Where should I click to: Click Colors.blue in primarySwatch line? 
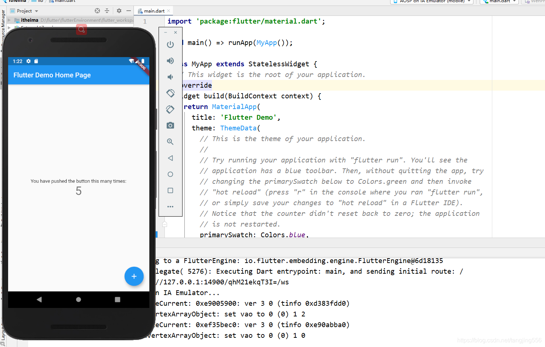pyautogui.click(x=283, y=235)
